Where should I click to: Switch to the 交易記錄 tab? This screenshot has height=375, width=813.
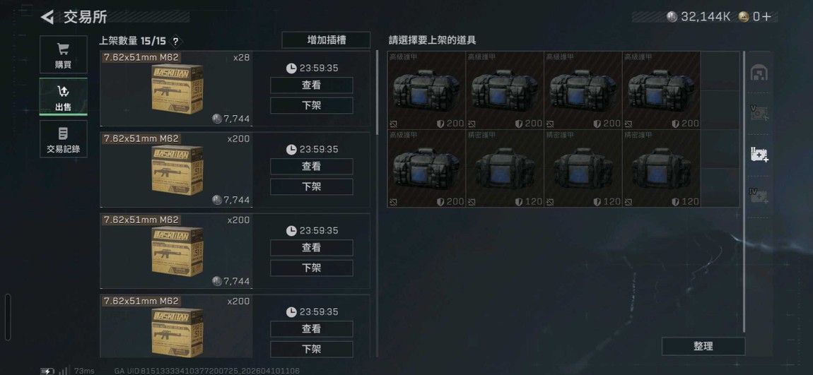pos(63,139)
